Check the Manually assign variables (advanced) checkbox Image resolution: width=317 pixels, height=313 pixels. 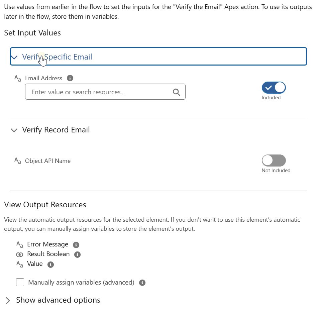point(20,282)
